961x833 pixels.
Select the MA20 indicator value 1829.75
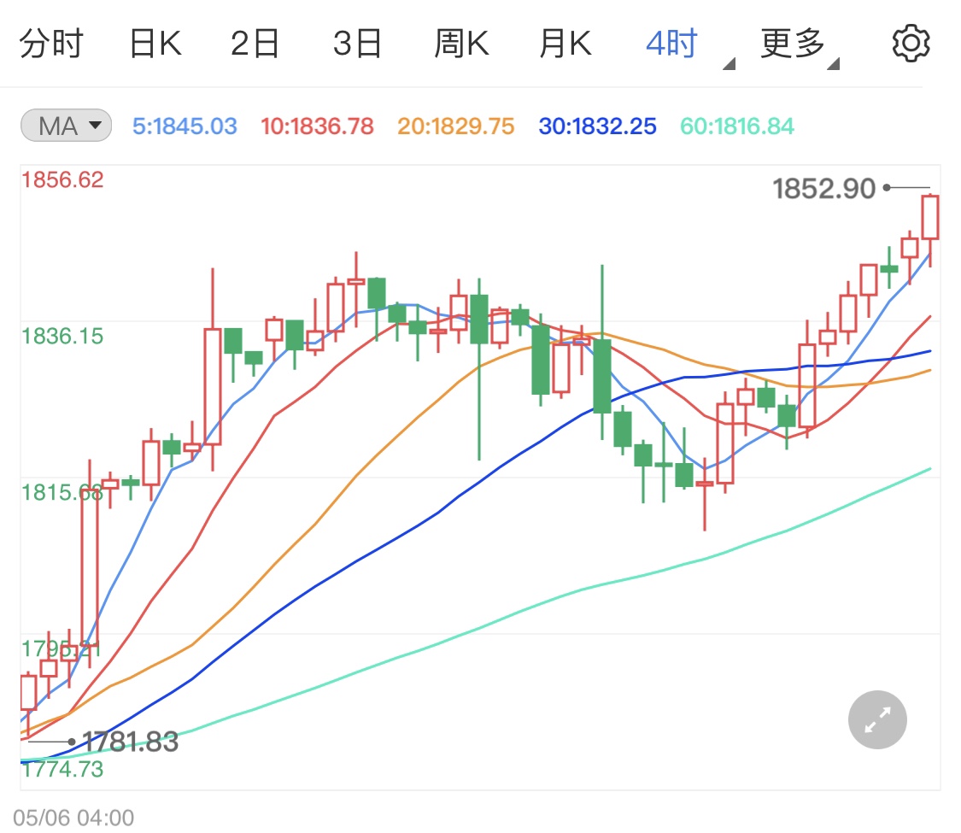pos(455,126)
